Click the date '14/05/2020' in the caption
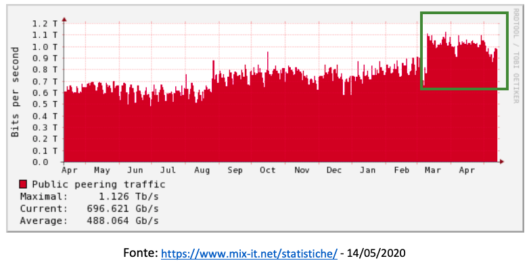Viewport: 531px width, 269px height. coord(376,253)
